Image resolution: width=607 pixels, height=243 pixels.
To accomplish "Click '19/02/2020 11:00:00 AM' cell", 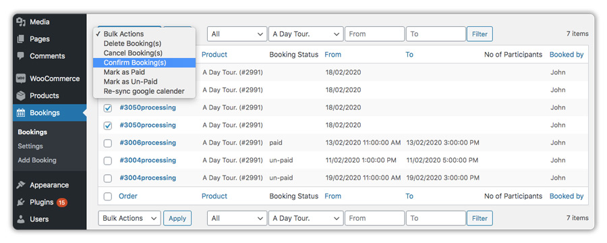I will tap(363, 178).
